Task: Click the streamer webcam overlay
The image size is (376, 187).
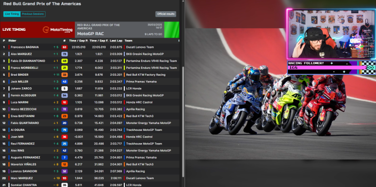Action: pyautogui.click(x=331, y=34)
